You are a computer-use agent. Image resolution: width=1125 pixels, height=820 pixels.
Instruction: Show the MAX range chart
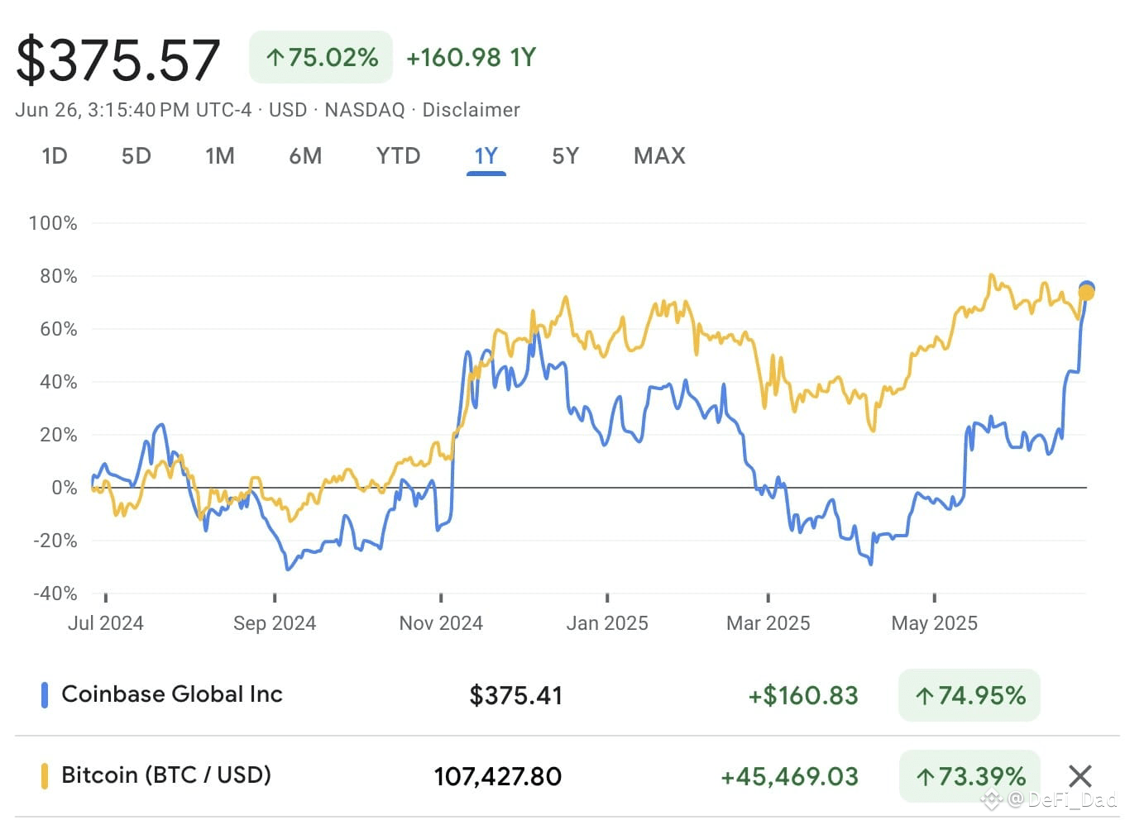point(659,155)
